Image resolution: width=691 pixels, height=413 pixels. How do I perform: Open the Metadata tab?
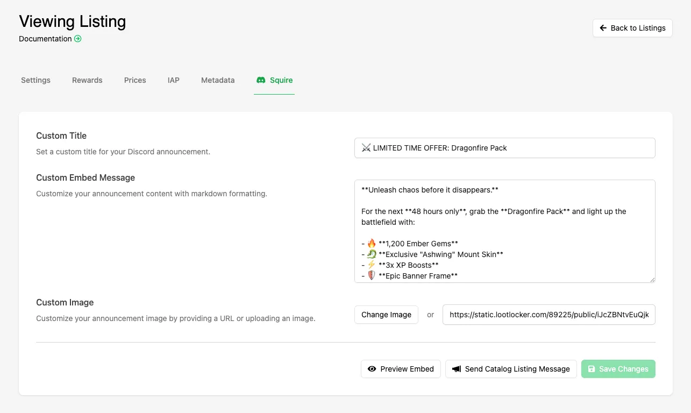[218, 80]
